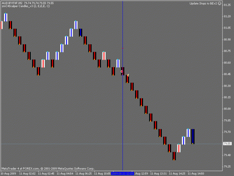Click the '11 Aug 02:45' time axis label
Screen dimensions: 234x176
[x=46, y=174]
